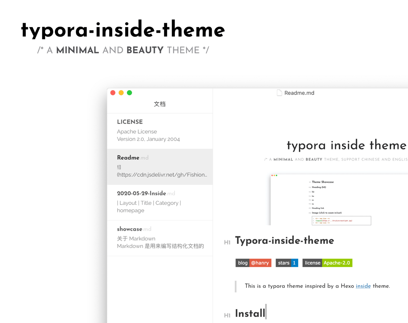Click the blog @hanry badge

point(253,263)
